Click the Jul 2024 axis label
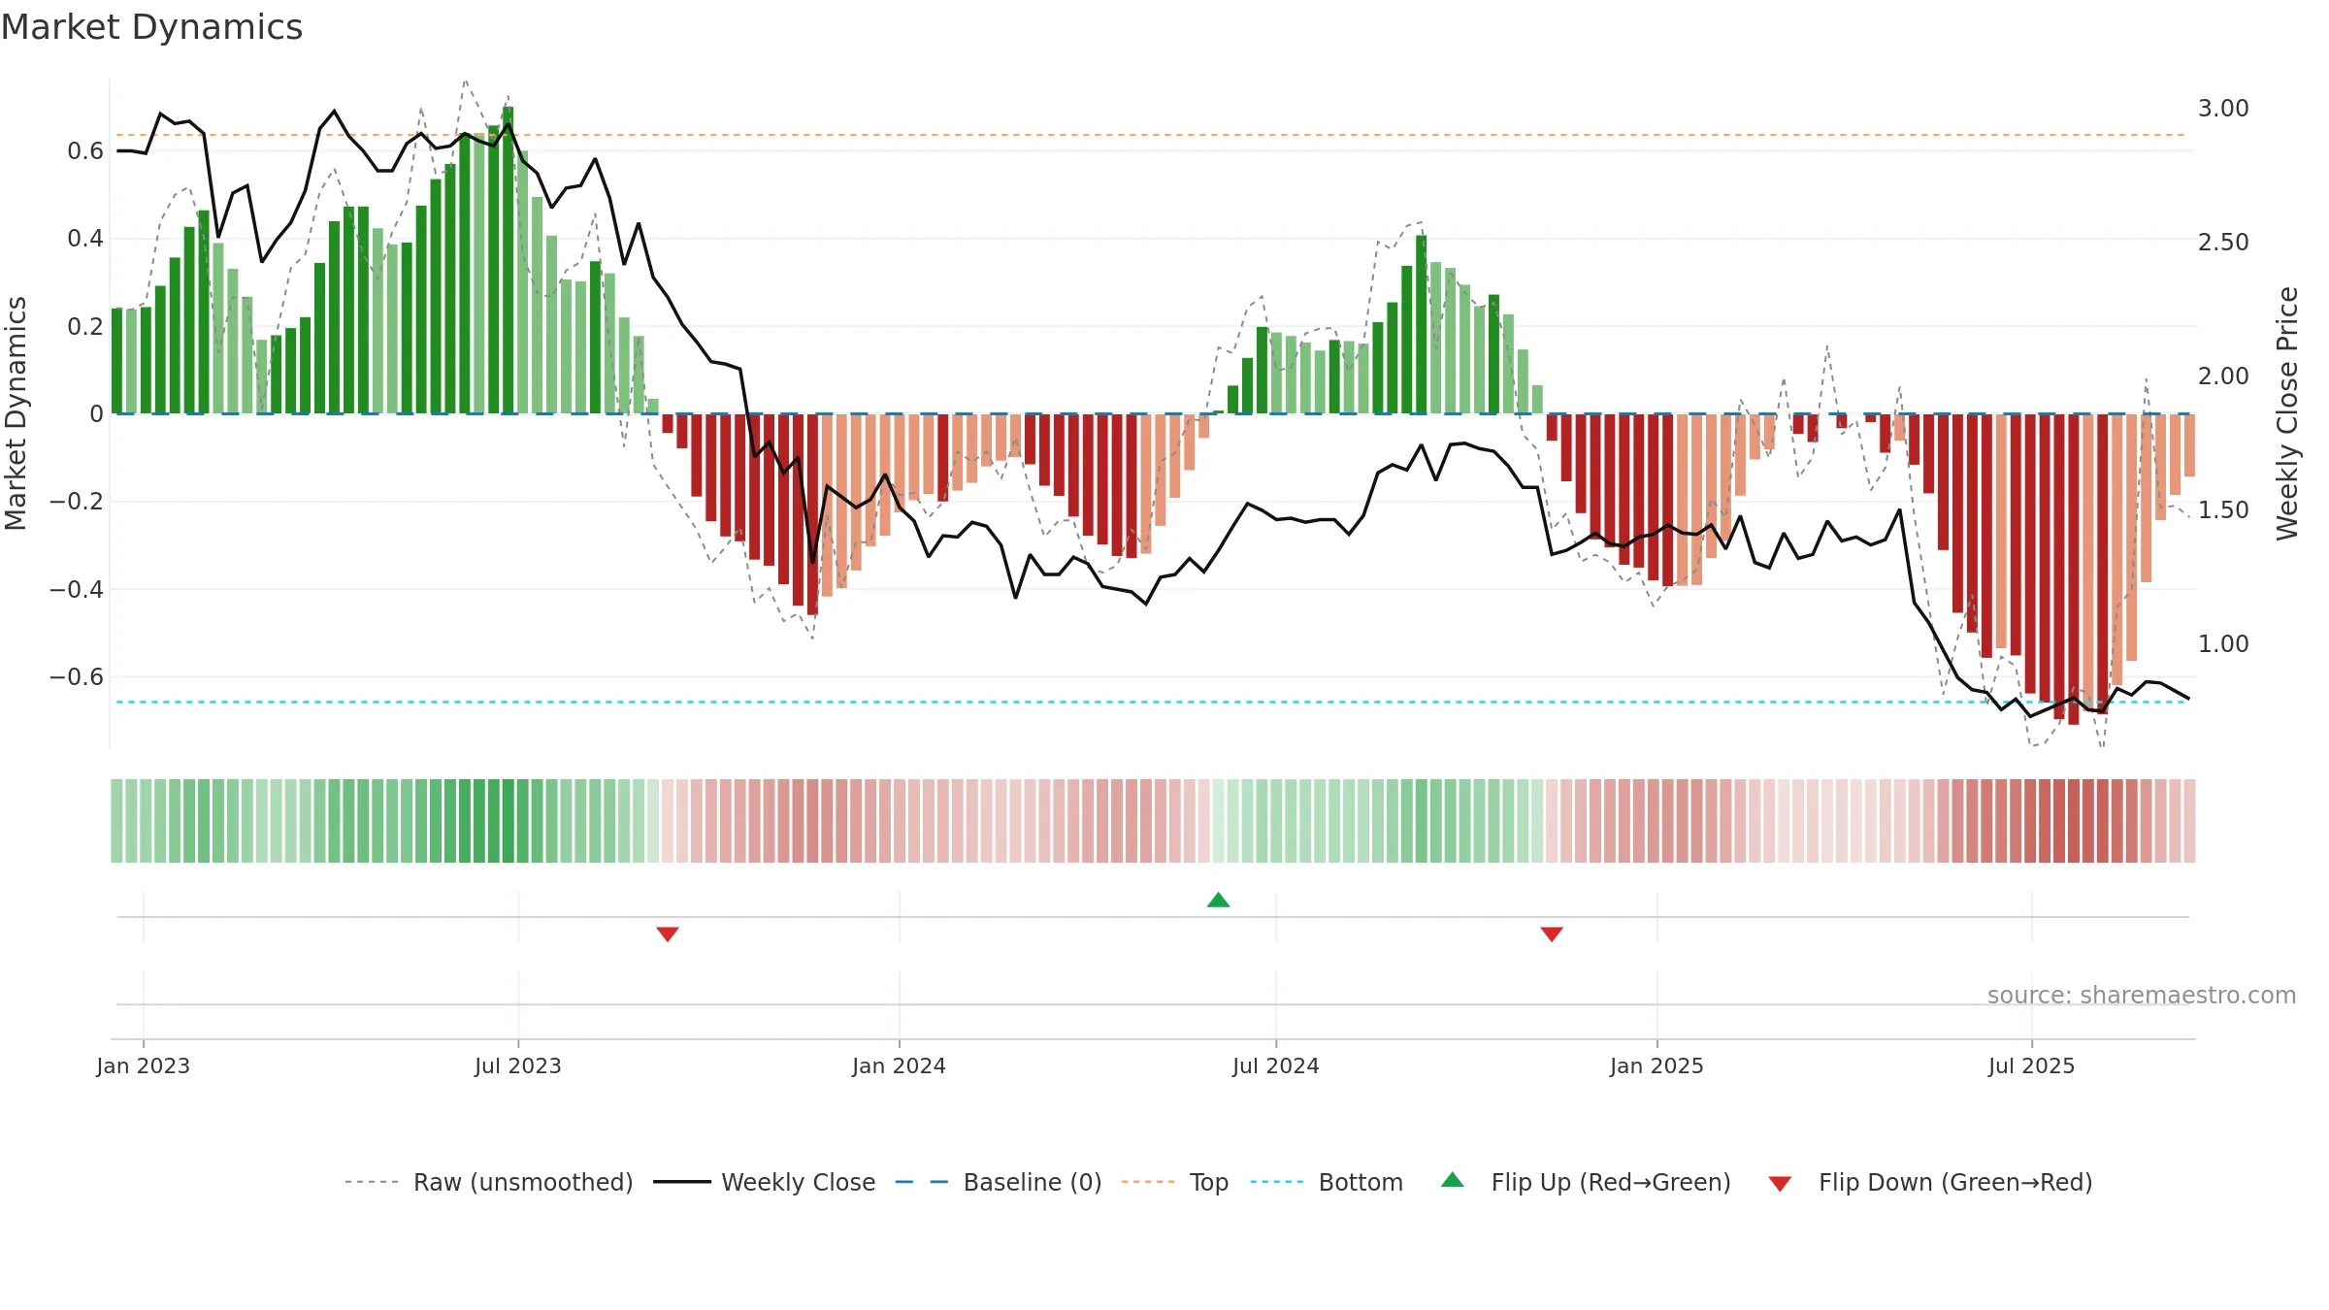Image resolution: width=2329 pixels, height=1310 pixels. [1276, 1065]
